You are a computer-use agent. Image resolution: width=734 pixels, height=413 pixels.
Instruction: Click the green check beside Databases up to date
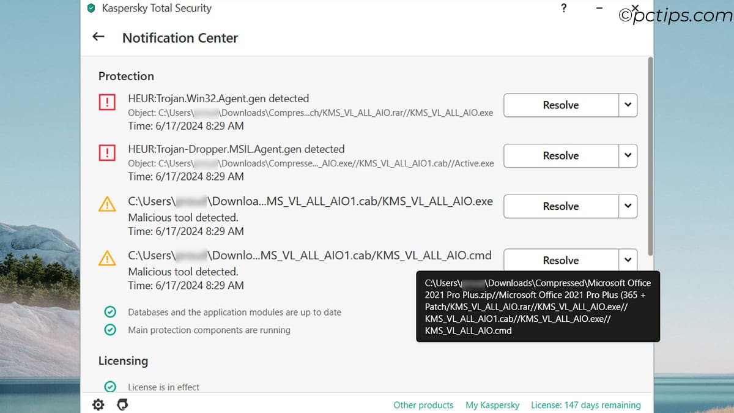(110, 312)
